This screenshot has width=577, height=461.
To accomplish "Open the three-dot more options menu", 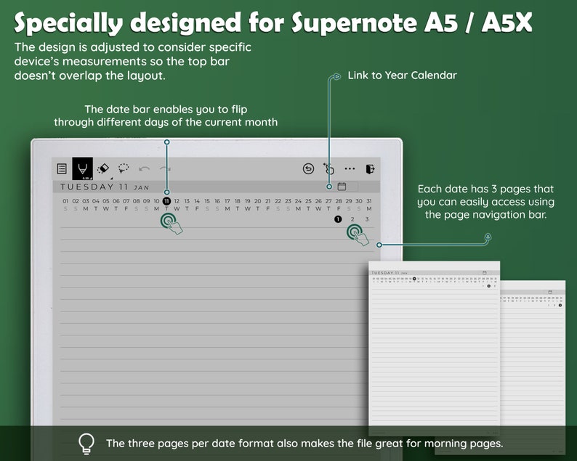I will (x=350, y=168).
